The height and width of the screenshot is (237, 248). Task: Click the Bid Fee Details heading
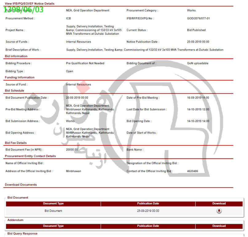tap(16, 143)
